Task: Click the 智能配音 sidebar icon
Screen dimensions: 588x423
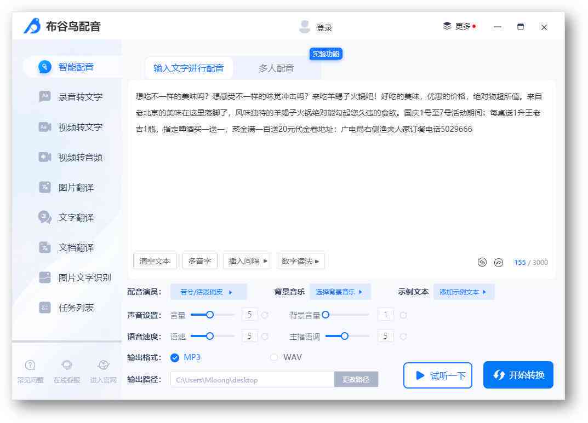Action: point(44,67)
